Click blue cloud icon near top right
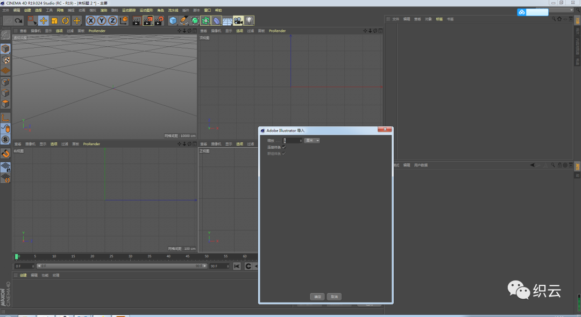This screenshot has height=317, width=581. click(x=522, y=12)
